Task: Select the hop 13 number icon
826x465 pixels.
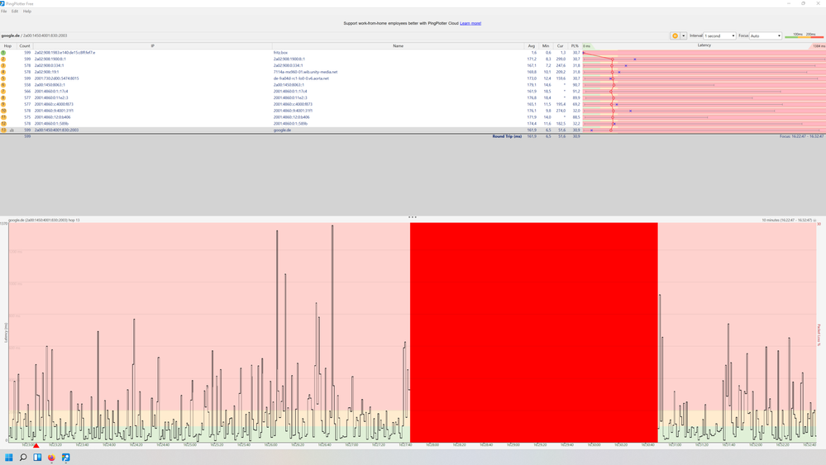Action: (3, 130)
